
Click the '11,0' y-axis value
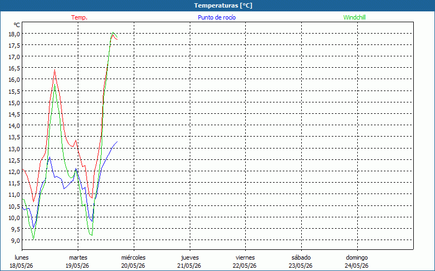pyautogui.click(x=14, y=195)
